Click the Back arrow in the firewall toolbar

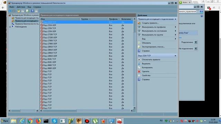click(10, 11)
